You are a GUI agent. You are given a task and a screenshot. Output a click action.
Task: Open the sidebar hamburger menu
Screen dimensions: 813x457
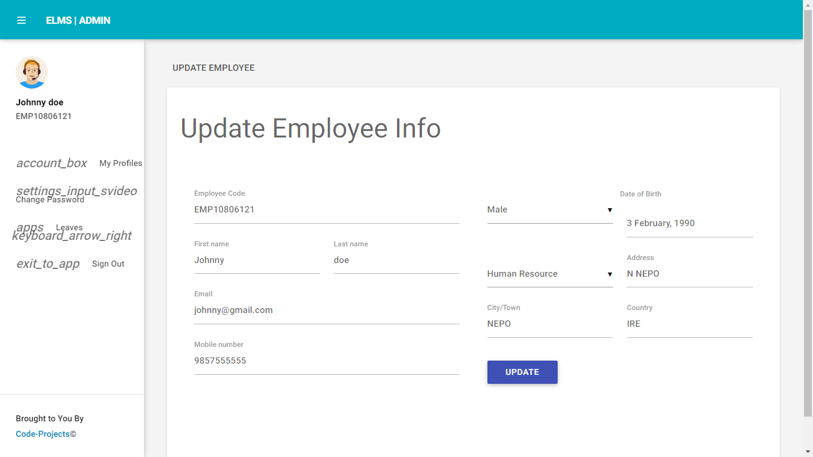(x=21, y=20)
